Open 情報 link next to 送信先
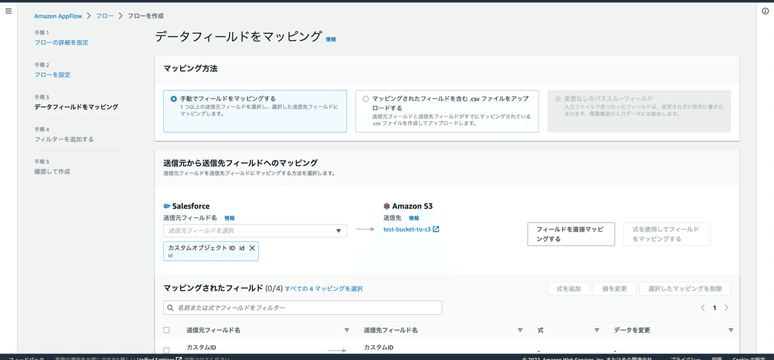 pyautogui.click(x=414, y=218)
